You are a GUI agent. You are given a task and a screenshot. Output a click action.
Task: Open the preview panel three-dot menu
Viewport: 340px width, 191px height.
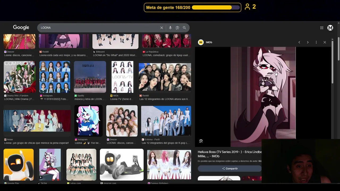point(316,42)
